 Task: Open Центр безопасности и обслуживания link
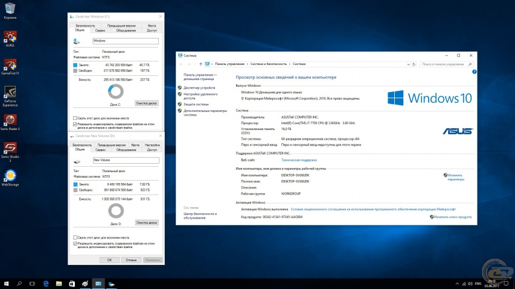[x=200, y=216]
